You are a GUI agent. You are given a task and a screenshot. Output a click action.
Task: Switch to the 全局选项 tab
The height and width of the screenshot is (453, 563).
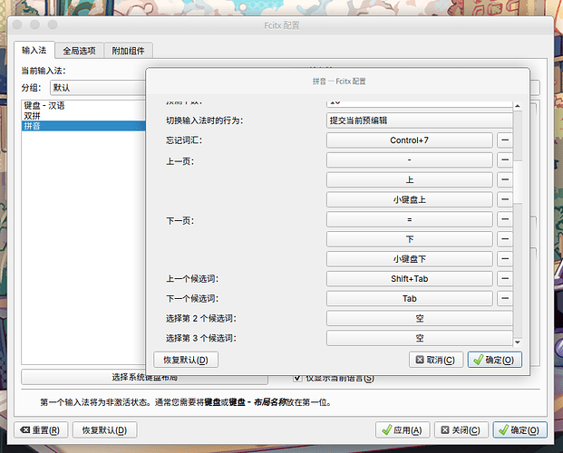(80, 51)
